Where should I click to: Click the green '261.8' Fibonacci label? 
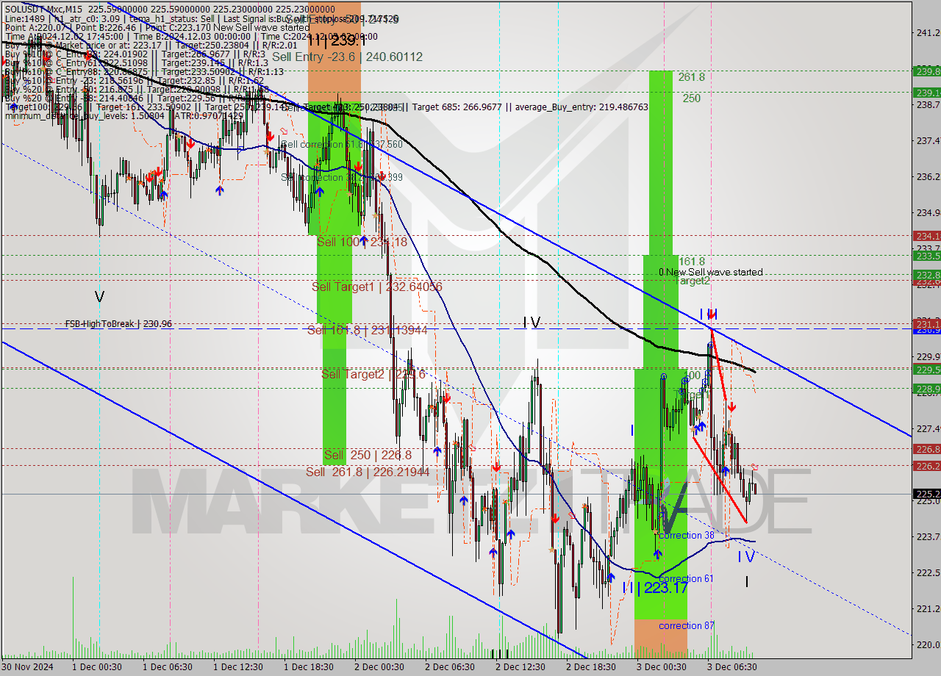(x=692, y=77)
